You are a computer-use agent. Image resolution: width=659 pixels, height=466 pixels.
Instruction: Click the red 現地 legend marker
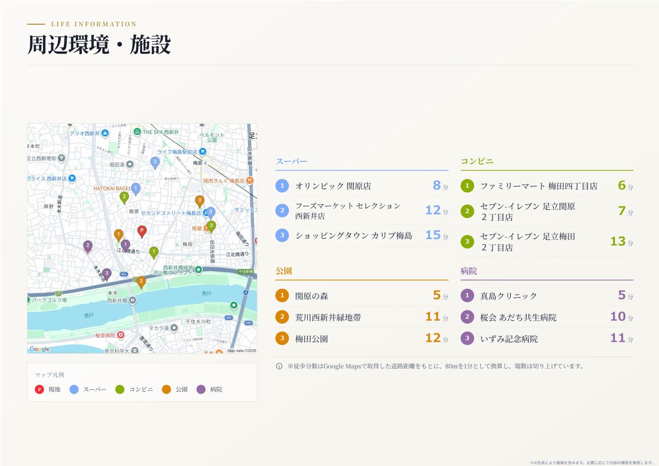pos(39,389)
